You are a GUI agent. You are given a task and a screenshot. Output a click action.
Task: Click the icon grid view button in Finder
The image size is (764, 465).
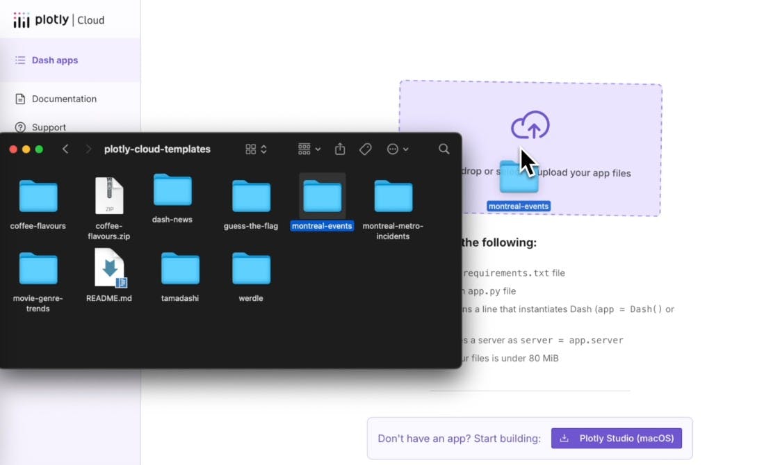pos(251,149)
